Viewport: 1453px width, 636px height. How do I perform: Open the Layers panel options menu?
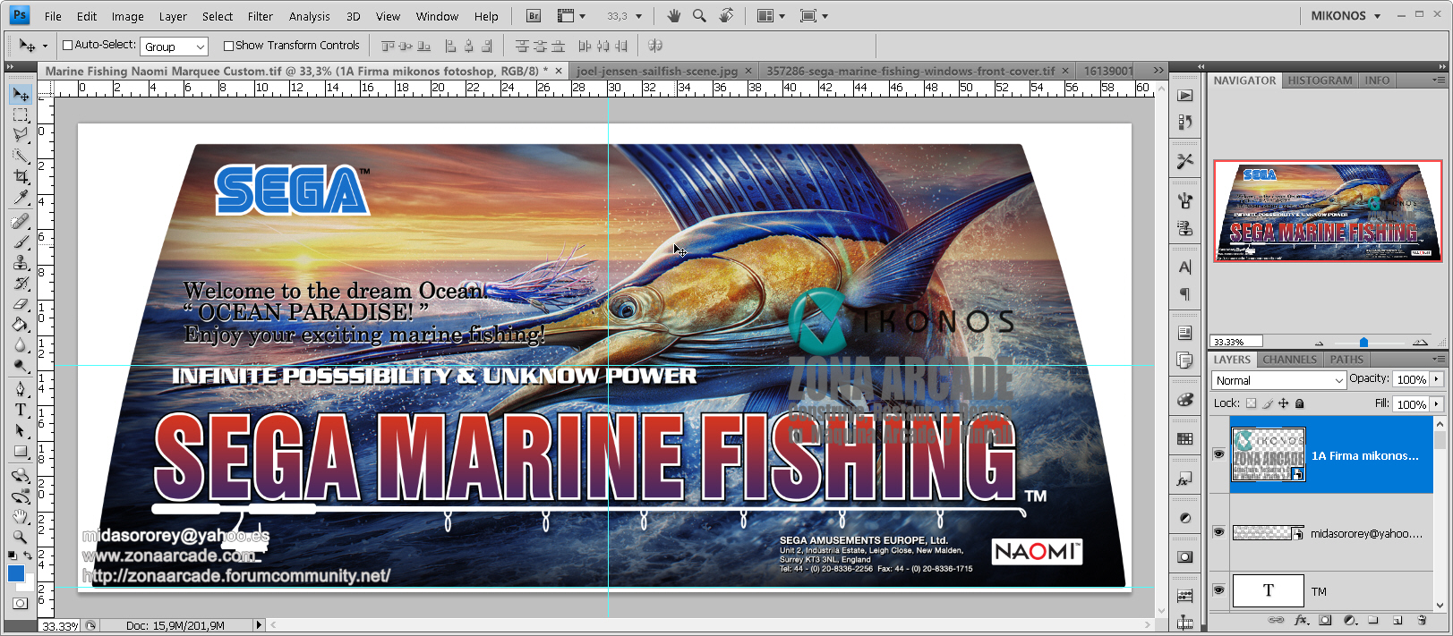tap(1438, 359)
